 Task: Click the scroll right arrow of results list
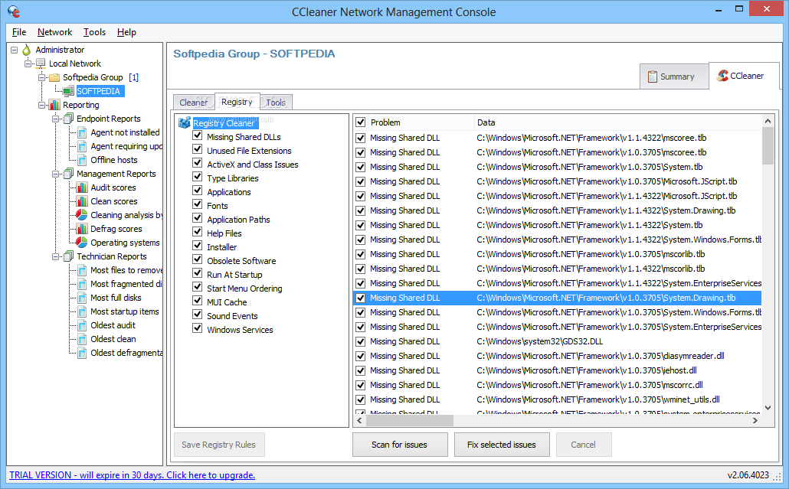(755, 421)
